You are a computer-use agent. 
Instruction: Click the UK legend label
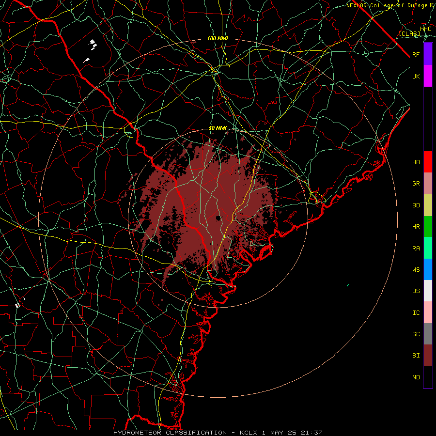pos(416,76)
